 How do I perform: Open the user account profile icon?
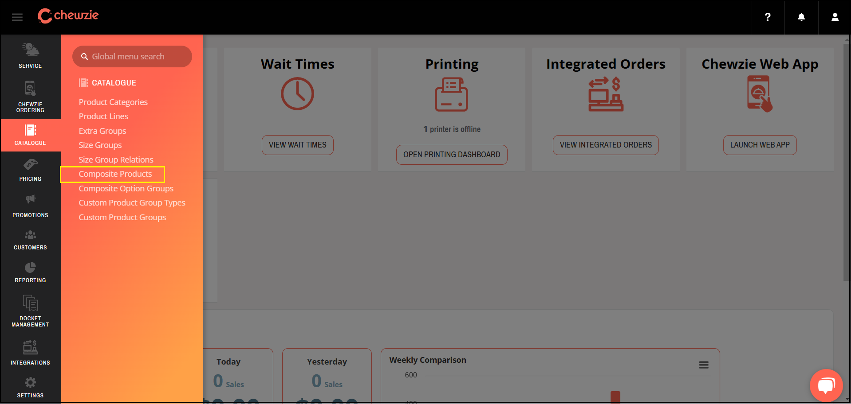pyautogui.click(x=835, y=17)
